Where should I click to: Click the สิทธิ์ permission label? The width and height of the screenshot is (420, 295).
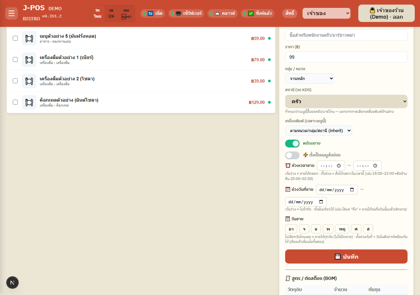pos(290,13)
